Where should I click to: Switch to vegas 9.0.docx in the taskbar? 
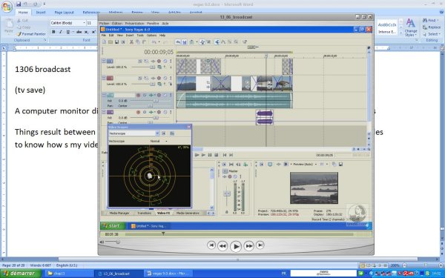point(168,274)
